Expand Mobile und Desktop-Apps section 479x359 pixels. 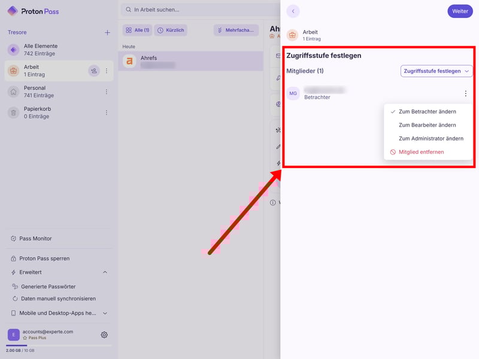pyautogui.click(x=105, y=313)
